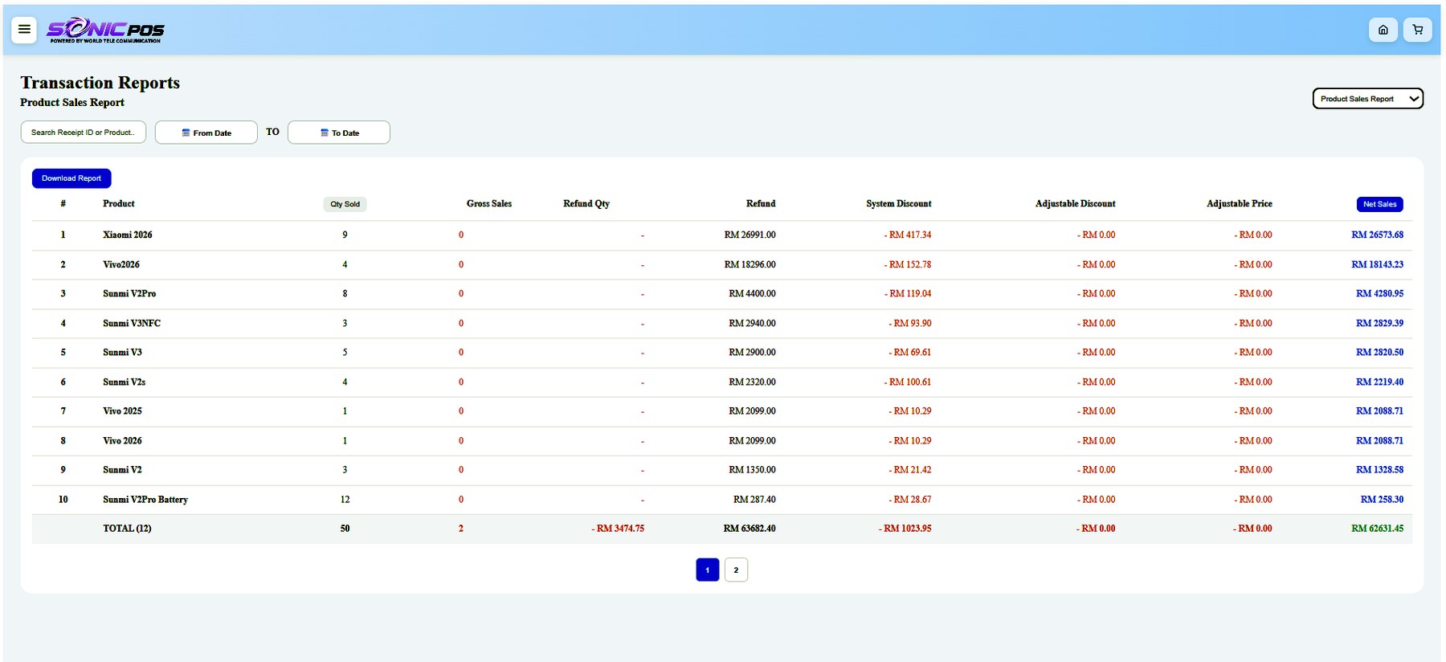
Task: Click net sales RM 26573.68
Action: click(1377, 235)
